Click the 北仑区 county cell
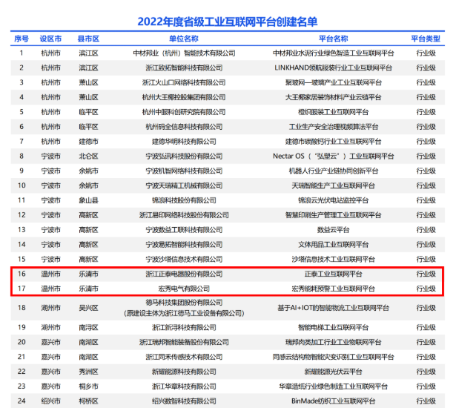This screenshot has height=408, width=456. 89,157
